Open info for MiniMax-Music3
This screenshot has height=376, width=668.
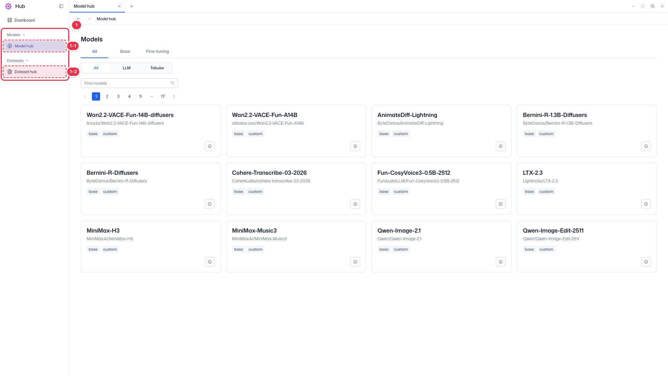[355, 262]
